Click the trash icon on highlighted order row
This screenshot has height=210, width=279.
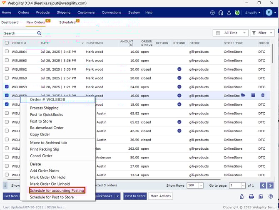tap(263, 95)
